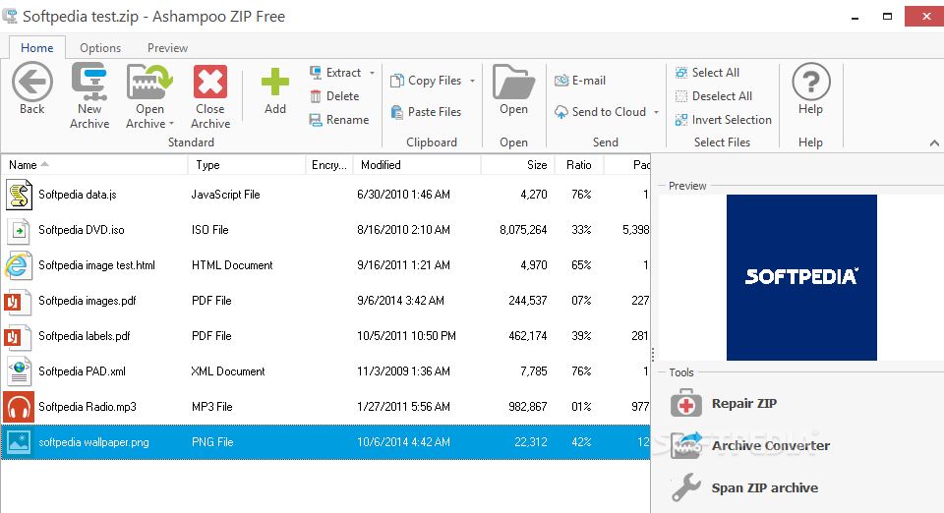This screenshot has width=944, height=513.
Task: Click the image test.html Internet Explorer icon
Action: 18,265
